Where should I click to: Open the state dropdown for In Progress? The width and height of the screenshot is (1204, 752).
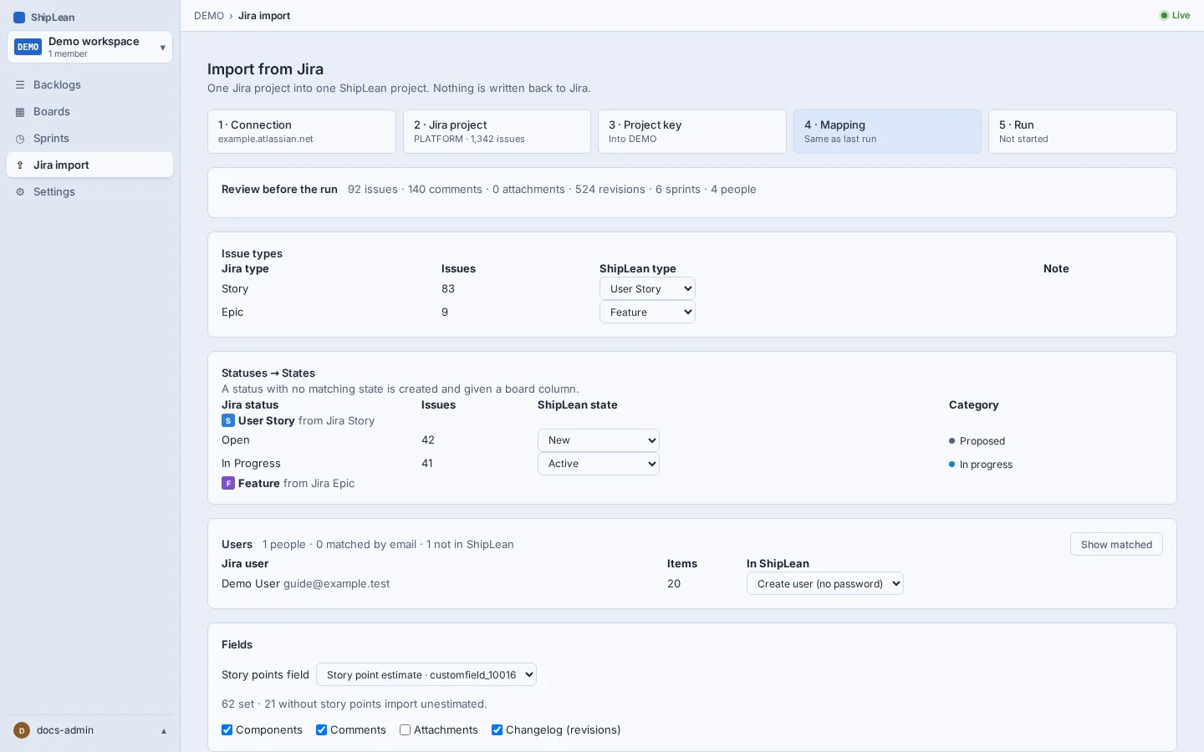[599, 464]
